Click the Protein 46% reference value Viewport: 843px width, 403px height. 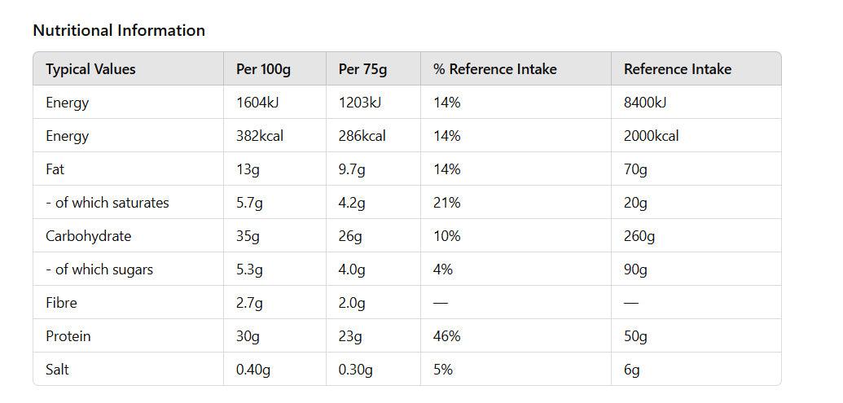[x=447, y=336]
